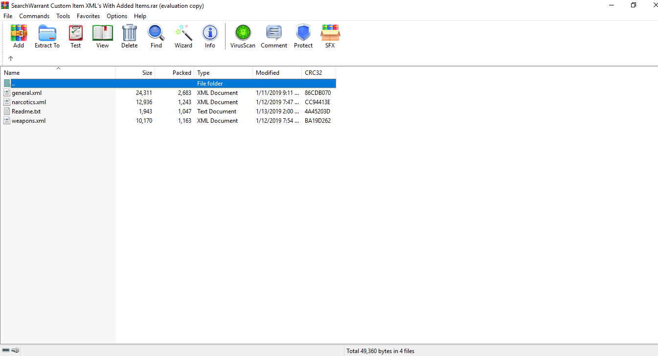This screenshot has width=658, height=356.
Task: Click the Protect archive icon
Action: [x=303, y=36]
